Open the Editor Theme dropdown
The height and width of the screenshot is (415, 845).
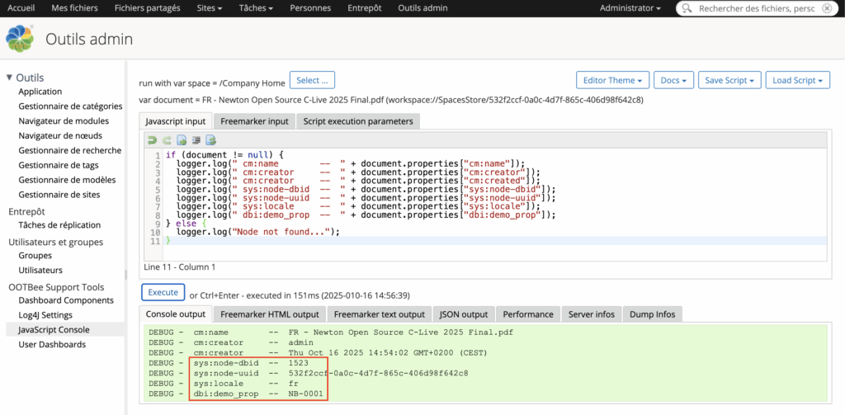coord(612,80)
